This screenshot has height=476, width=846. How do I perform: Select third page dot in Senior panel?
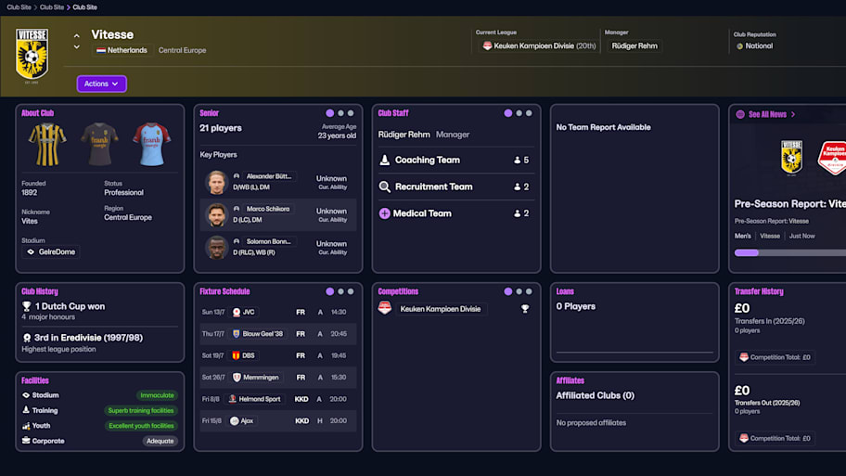point(351,113)
